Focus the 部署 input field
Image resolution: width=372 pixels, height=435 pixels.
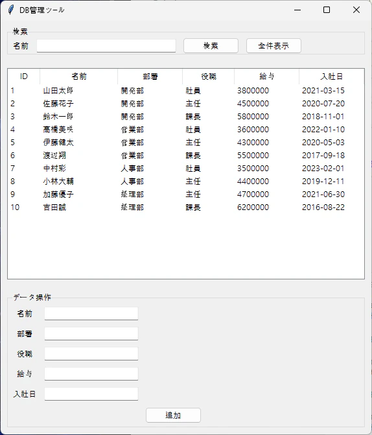coord(91,334)
